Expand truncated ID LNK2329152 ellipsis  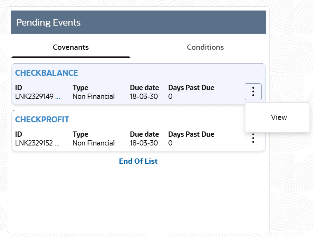tap(57, 143)
